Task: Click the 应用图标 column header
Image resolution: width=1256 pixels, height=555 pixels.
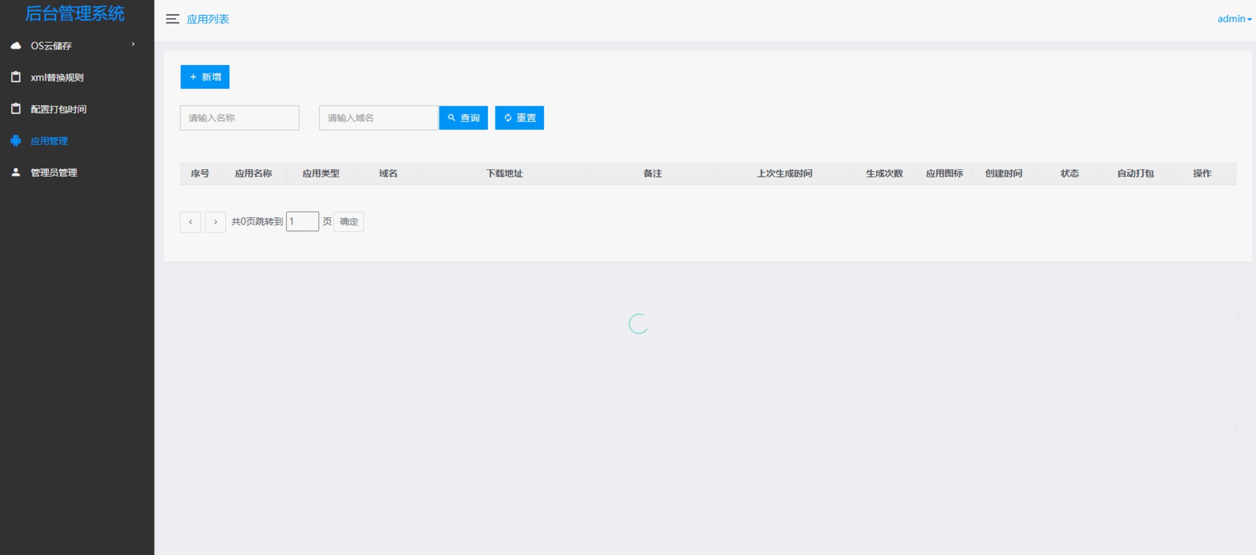Action: [944, 173]
